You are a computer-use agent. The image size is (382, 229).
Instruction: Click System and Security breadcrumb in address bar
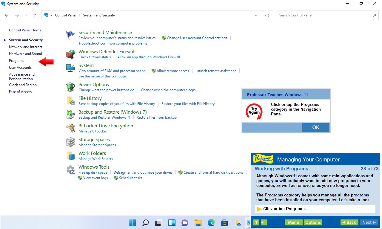(99, 15)
